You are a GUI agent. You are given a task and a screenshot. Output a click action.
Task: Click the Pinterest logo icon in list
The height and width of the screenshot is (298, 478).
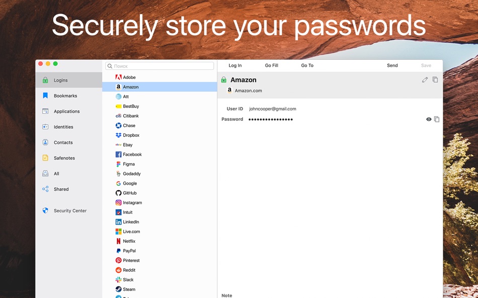click(x=119, y=260)
